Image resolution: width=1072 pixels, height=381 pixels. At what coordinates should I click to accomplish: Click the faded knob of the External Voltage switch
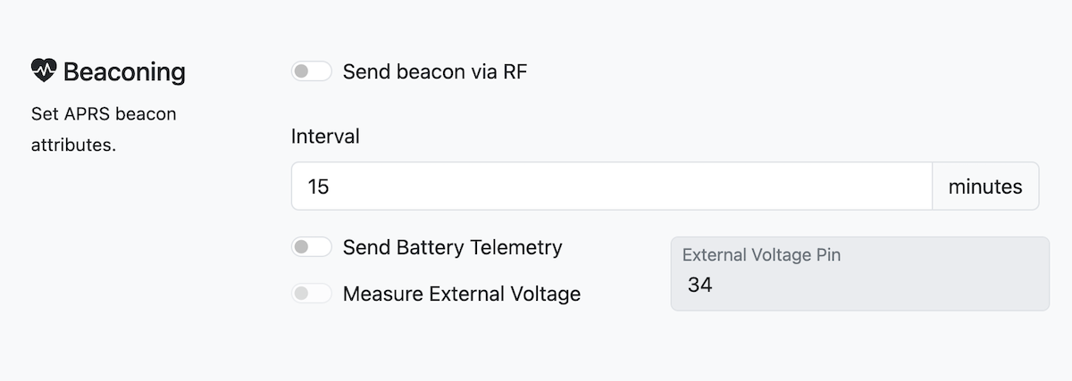pos(304,294)
